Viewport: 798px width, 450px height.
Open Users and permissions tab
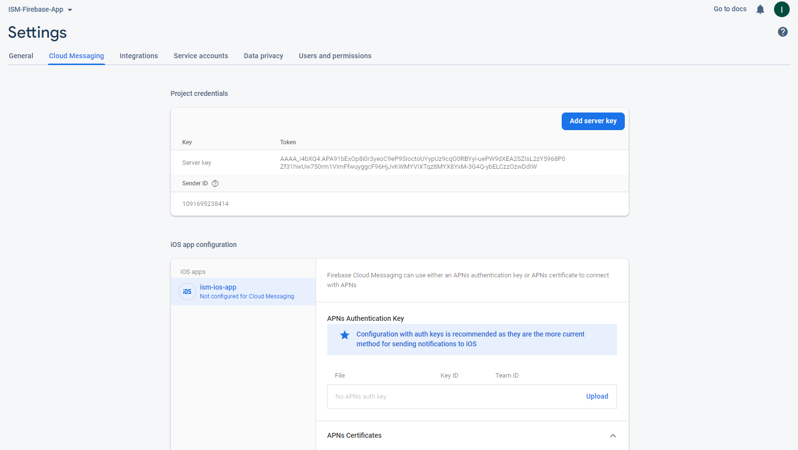335,56
